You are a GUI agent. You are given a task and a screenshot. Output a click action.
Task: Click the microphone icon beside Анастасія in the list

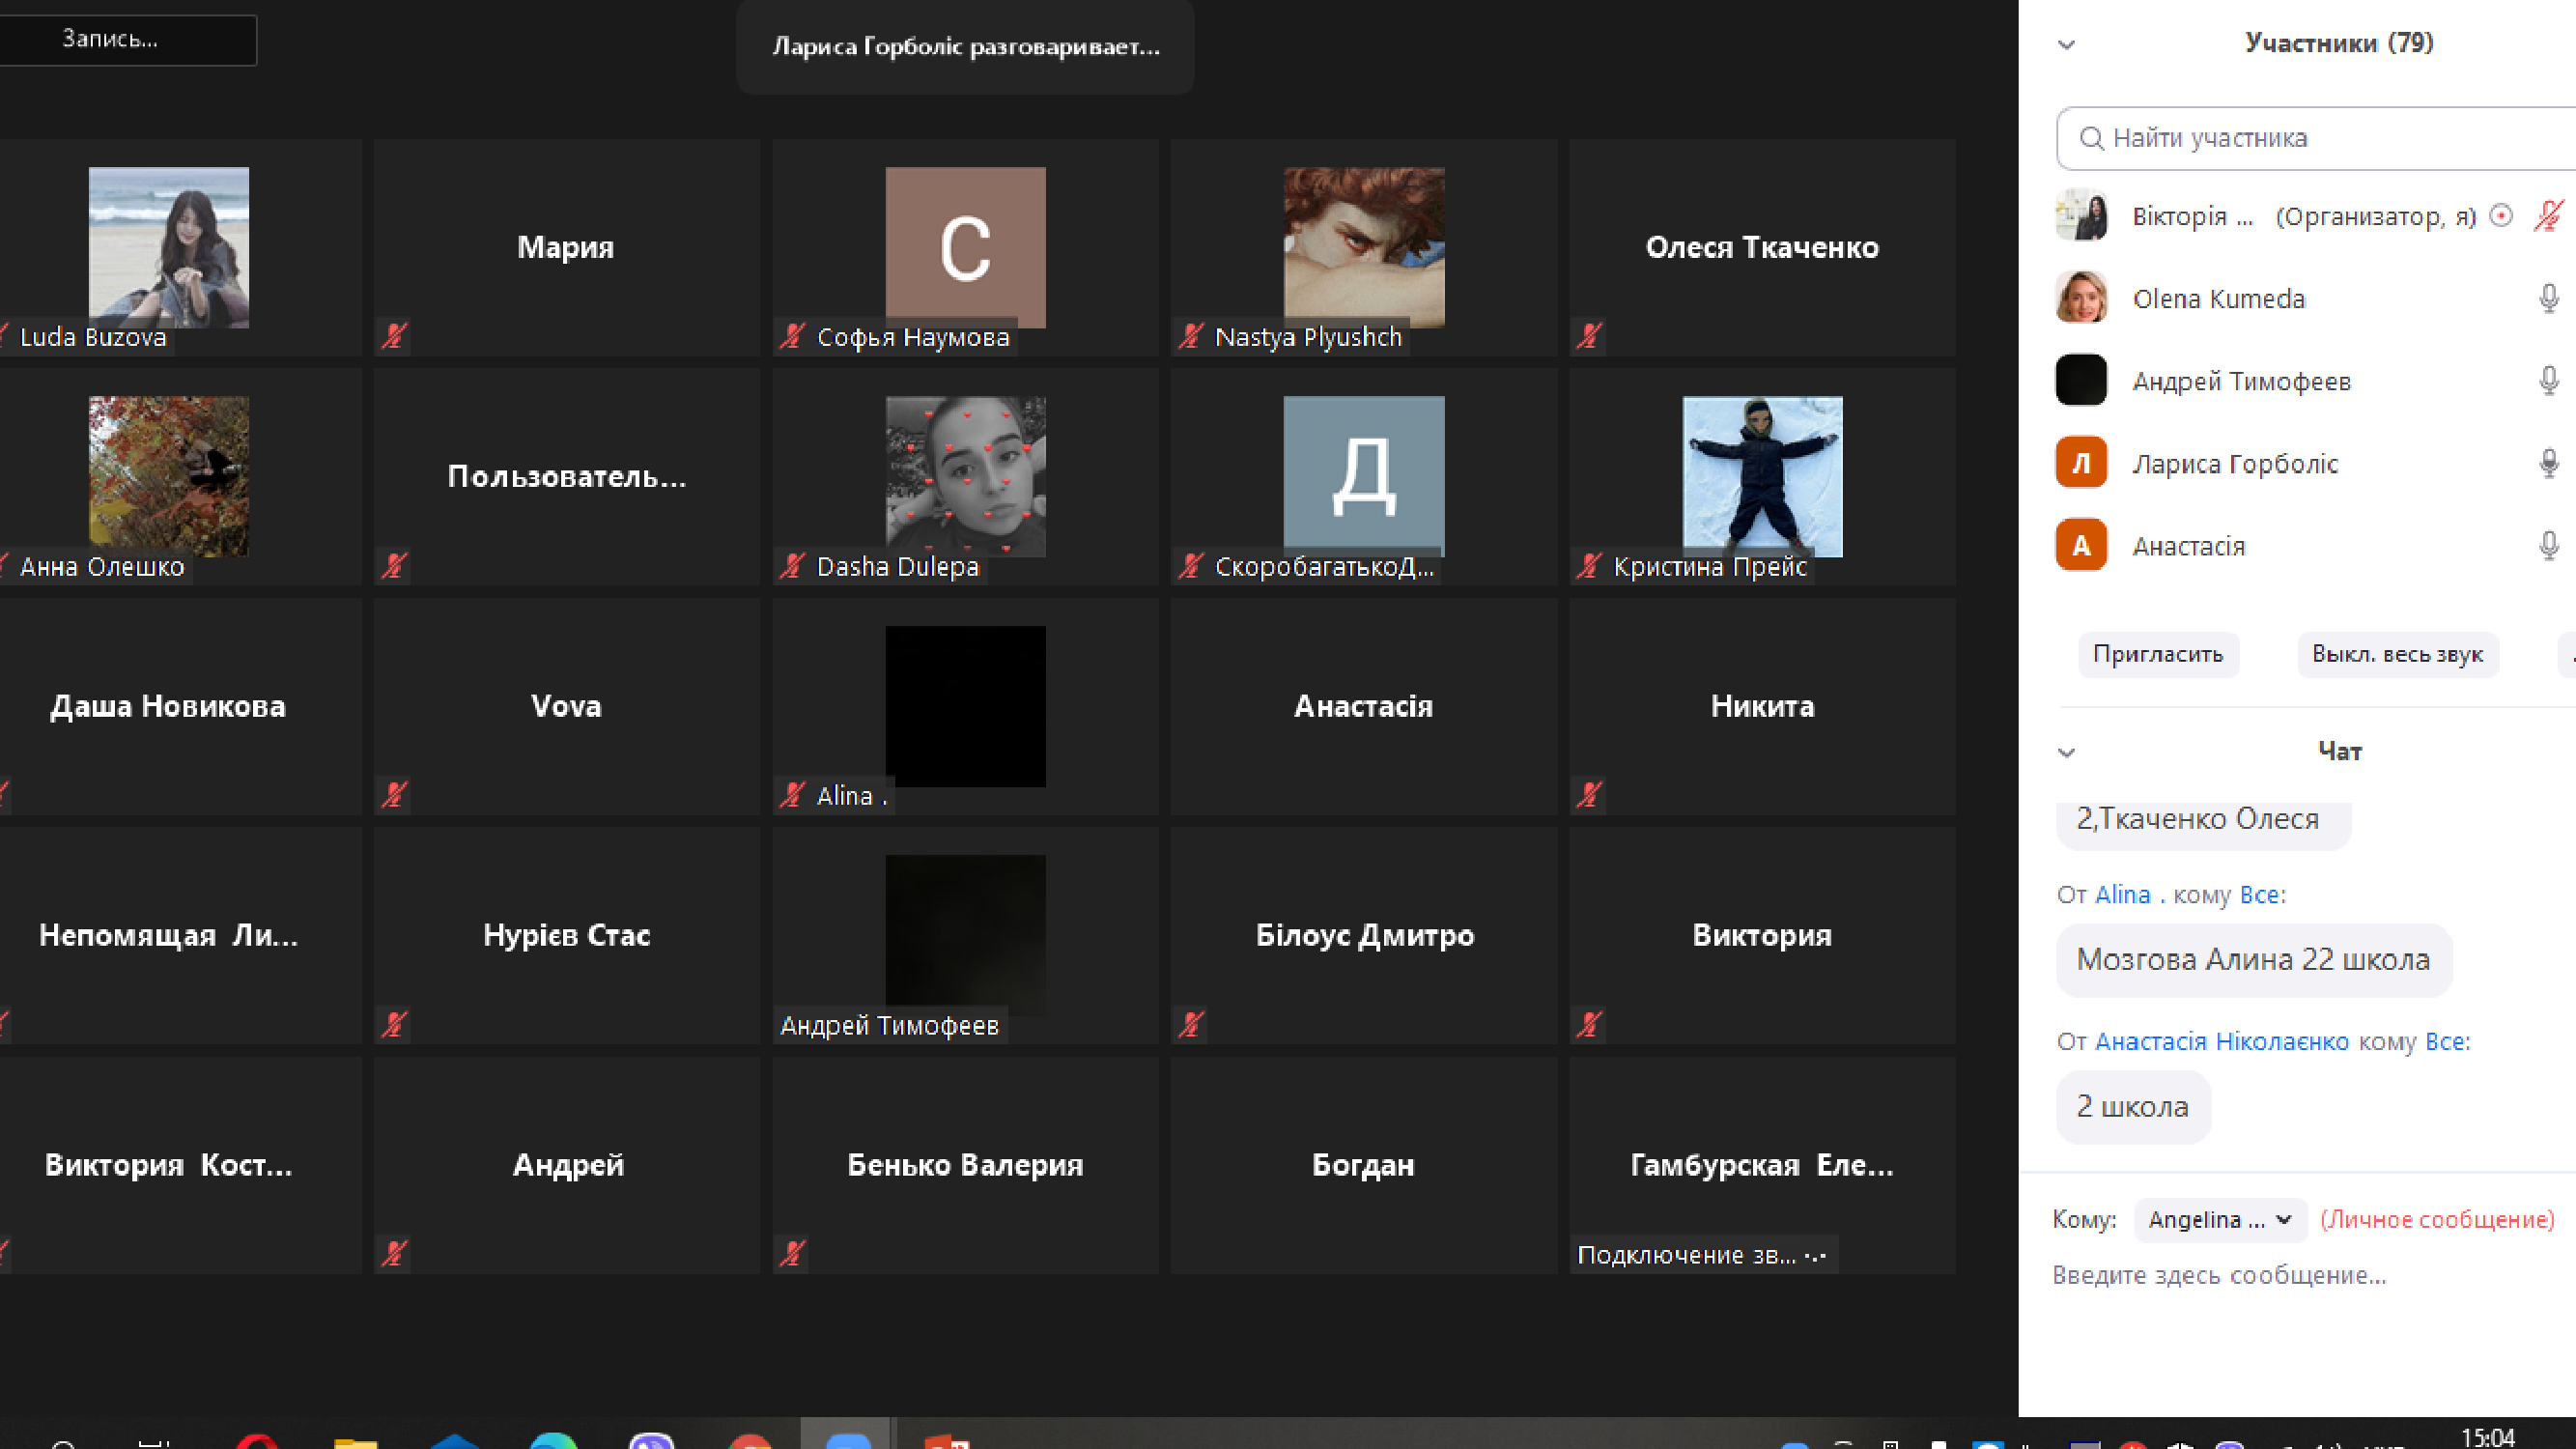click(x=2548, y=546)
